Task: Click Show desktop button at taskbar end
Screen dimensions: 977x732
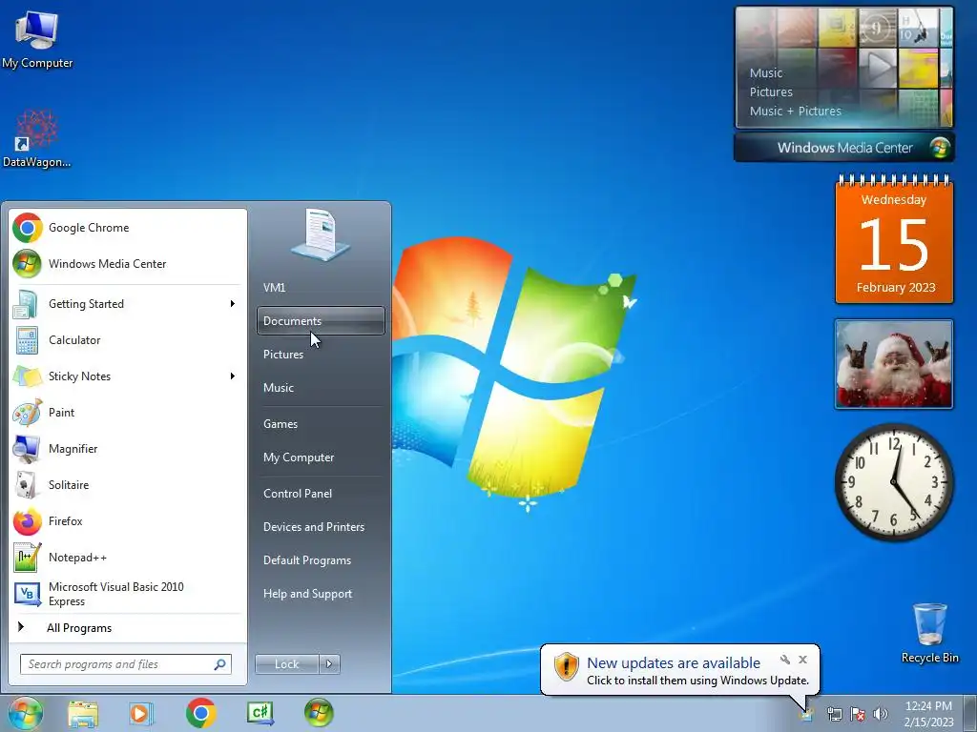Action: (969, 713)
